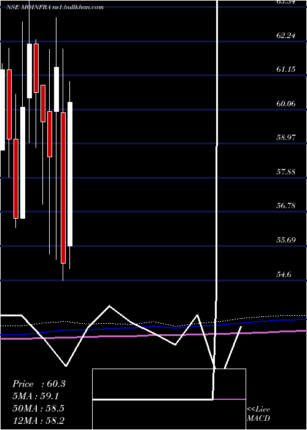Select the 61.15 price axis label

[286, 69]
